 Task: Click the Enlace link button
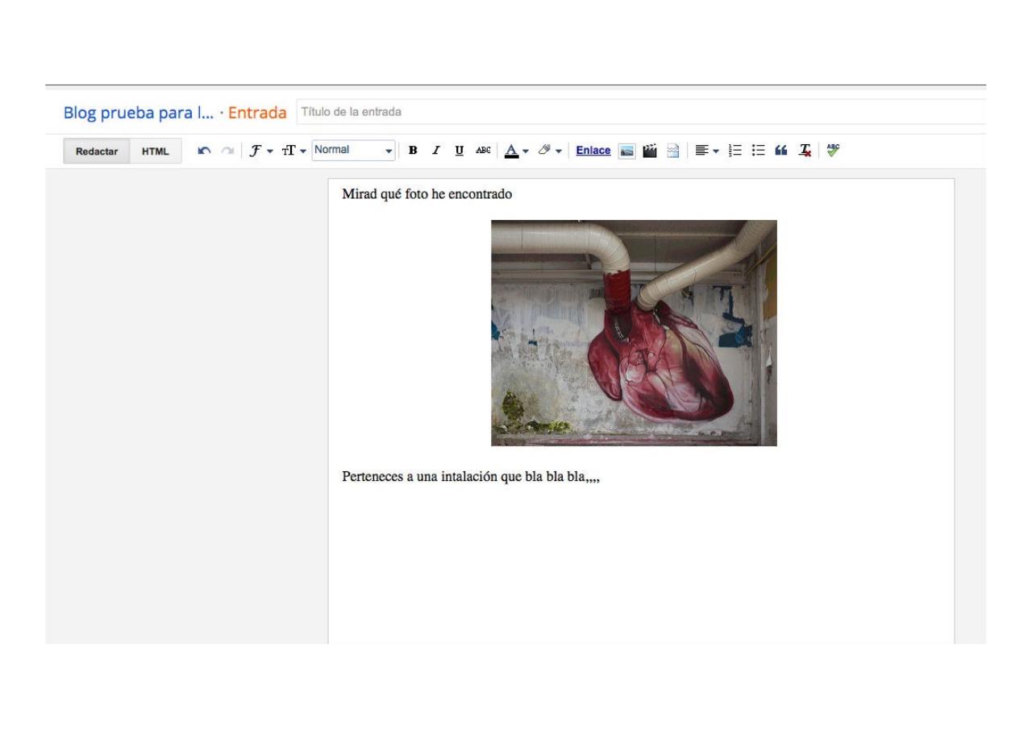[x=593, y=151]
